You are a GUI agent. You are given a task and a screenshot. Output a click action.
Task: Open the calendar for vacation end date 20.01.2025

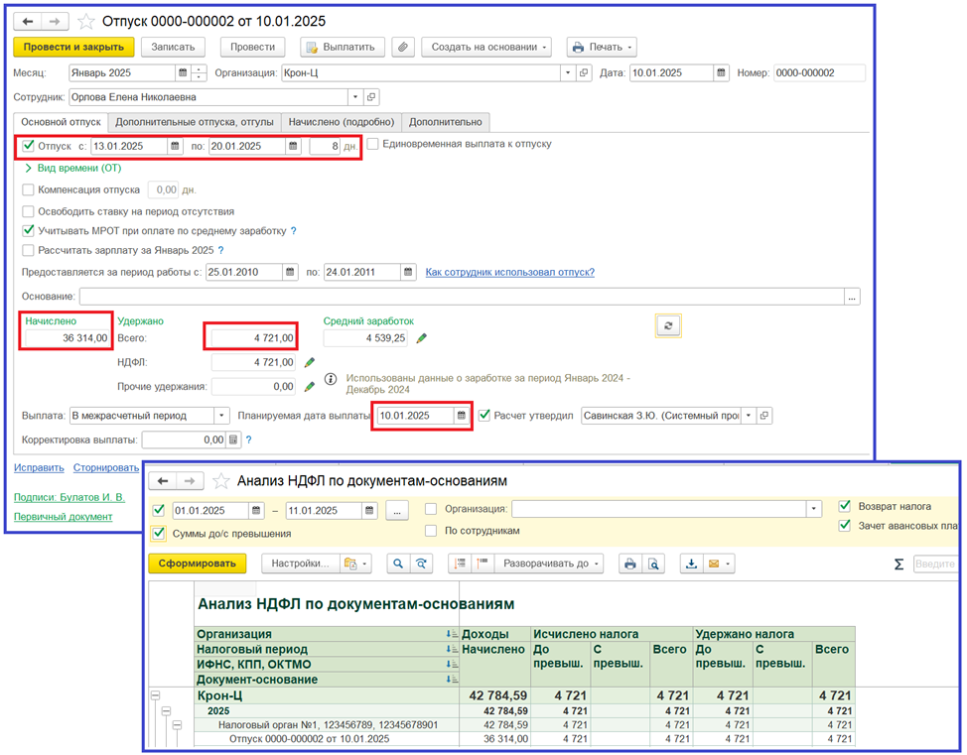click(x=293, y=146)
